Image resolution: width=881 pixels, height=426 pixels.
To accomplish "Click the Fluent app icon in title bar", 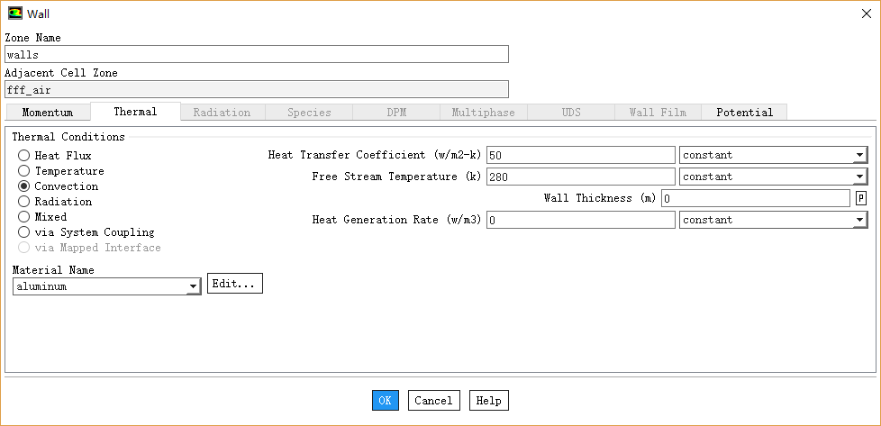I will pyautogui.click(x=15, y=13).
